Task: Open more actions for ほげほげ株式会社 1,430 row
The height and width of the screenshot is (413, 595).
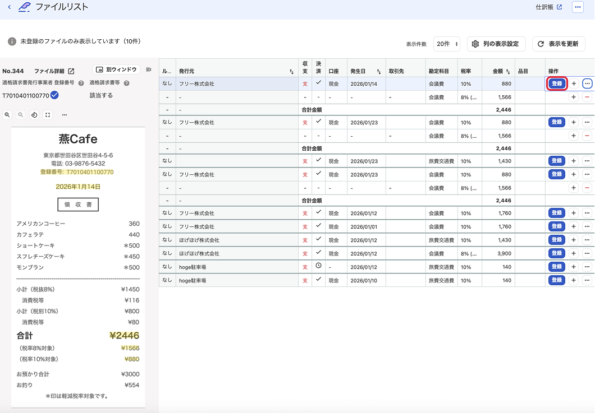Action: pyautogui.click(x=587, y=240)
